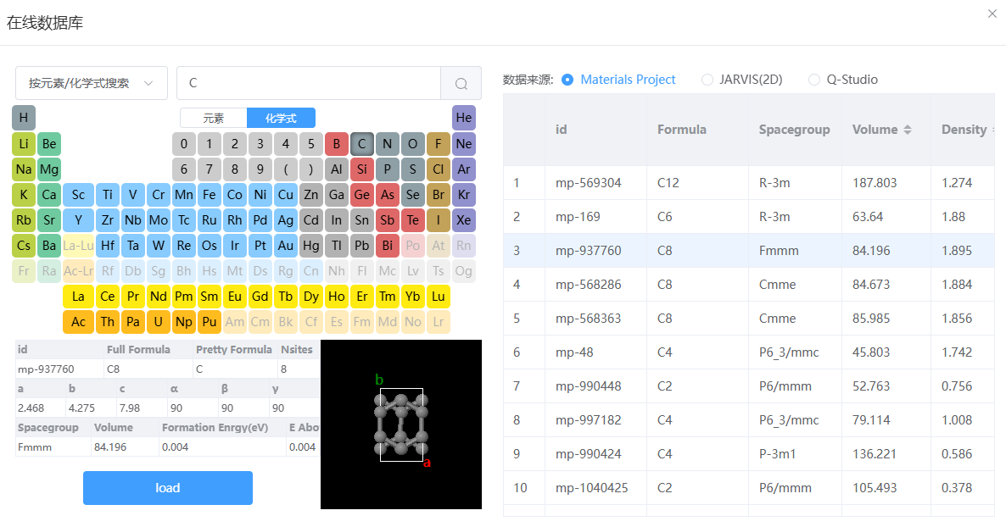Select row mp-48 in results table
Screen dimensions: 1006x527
[749, 352]
